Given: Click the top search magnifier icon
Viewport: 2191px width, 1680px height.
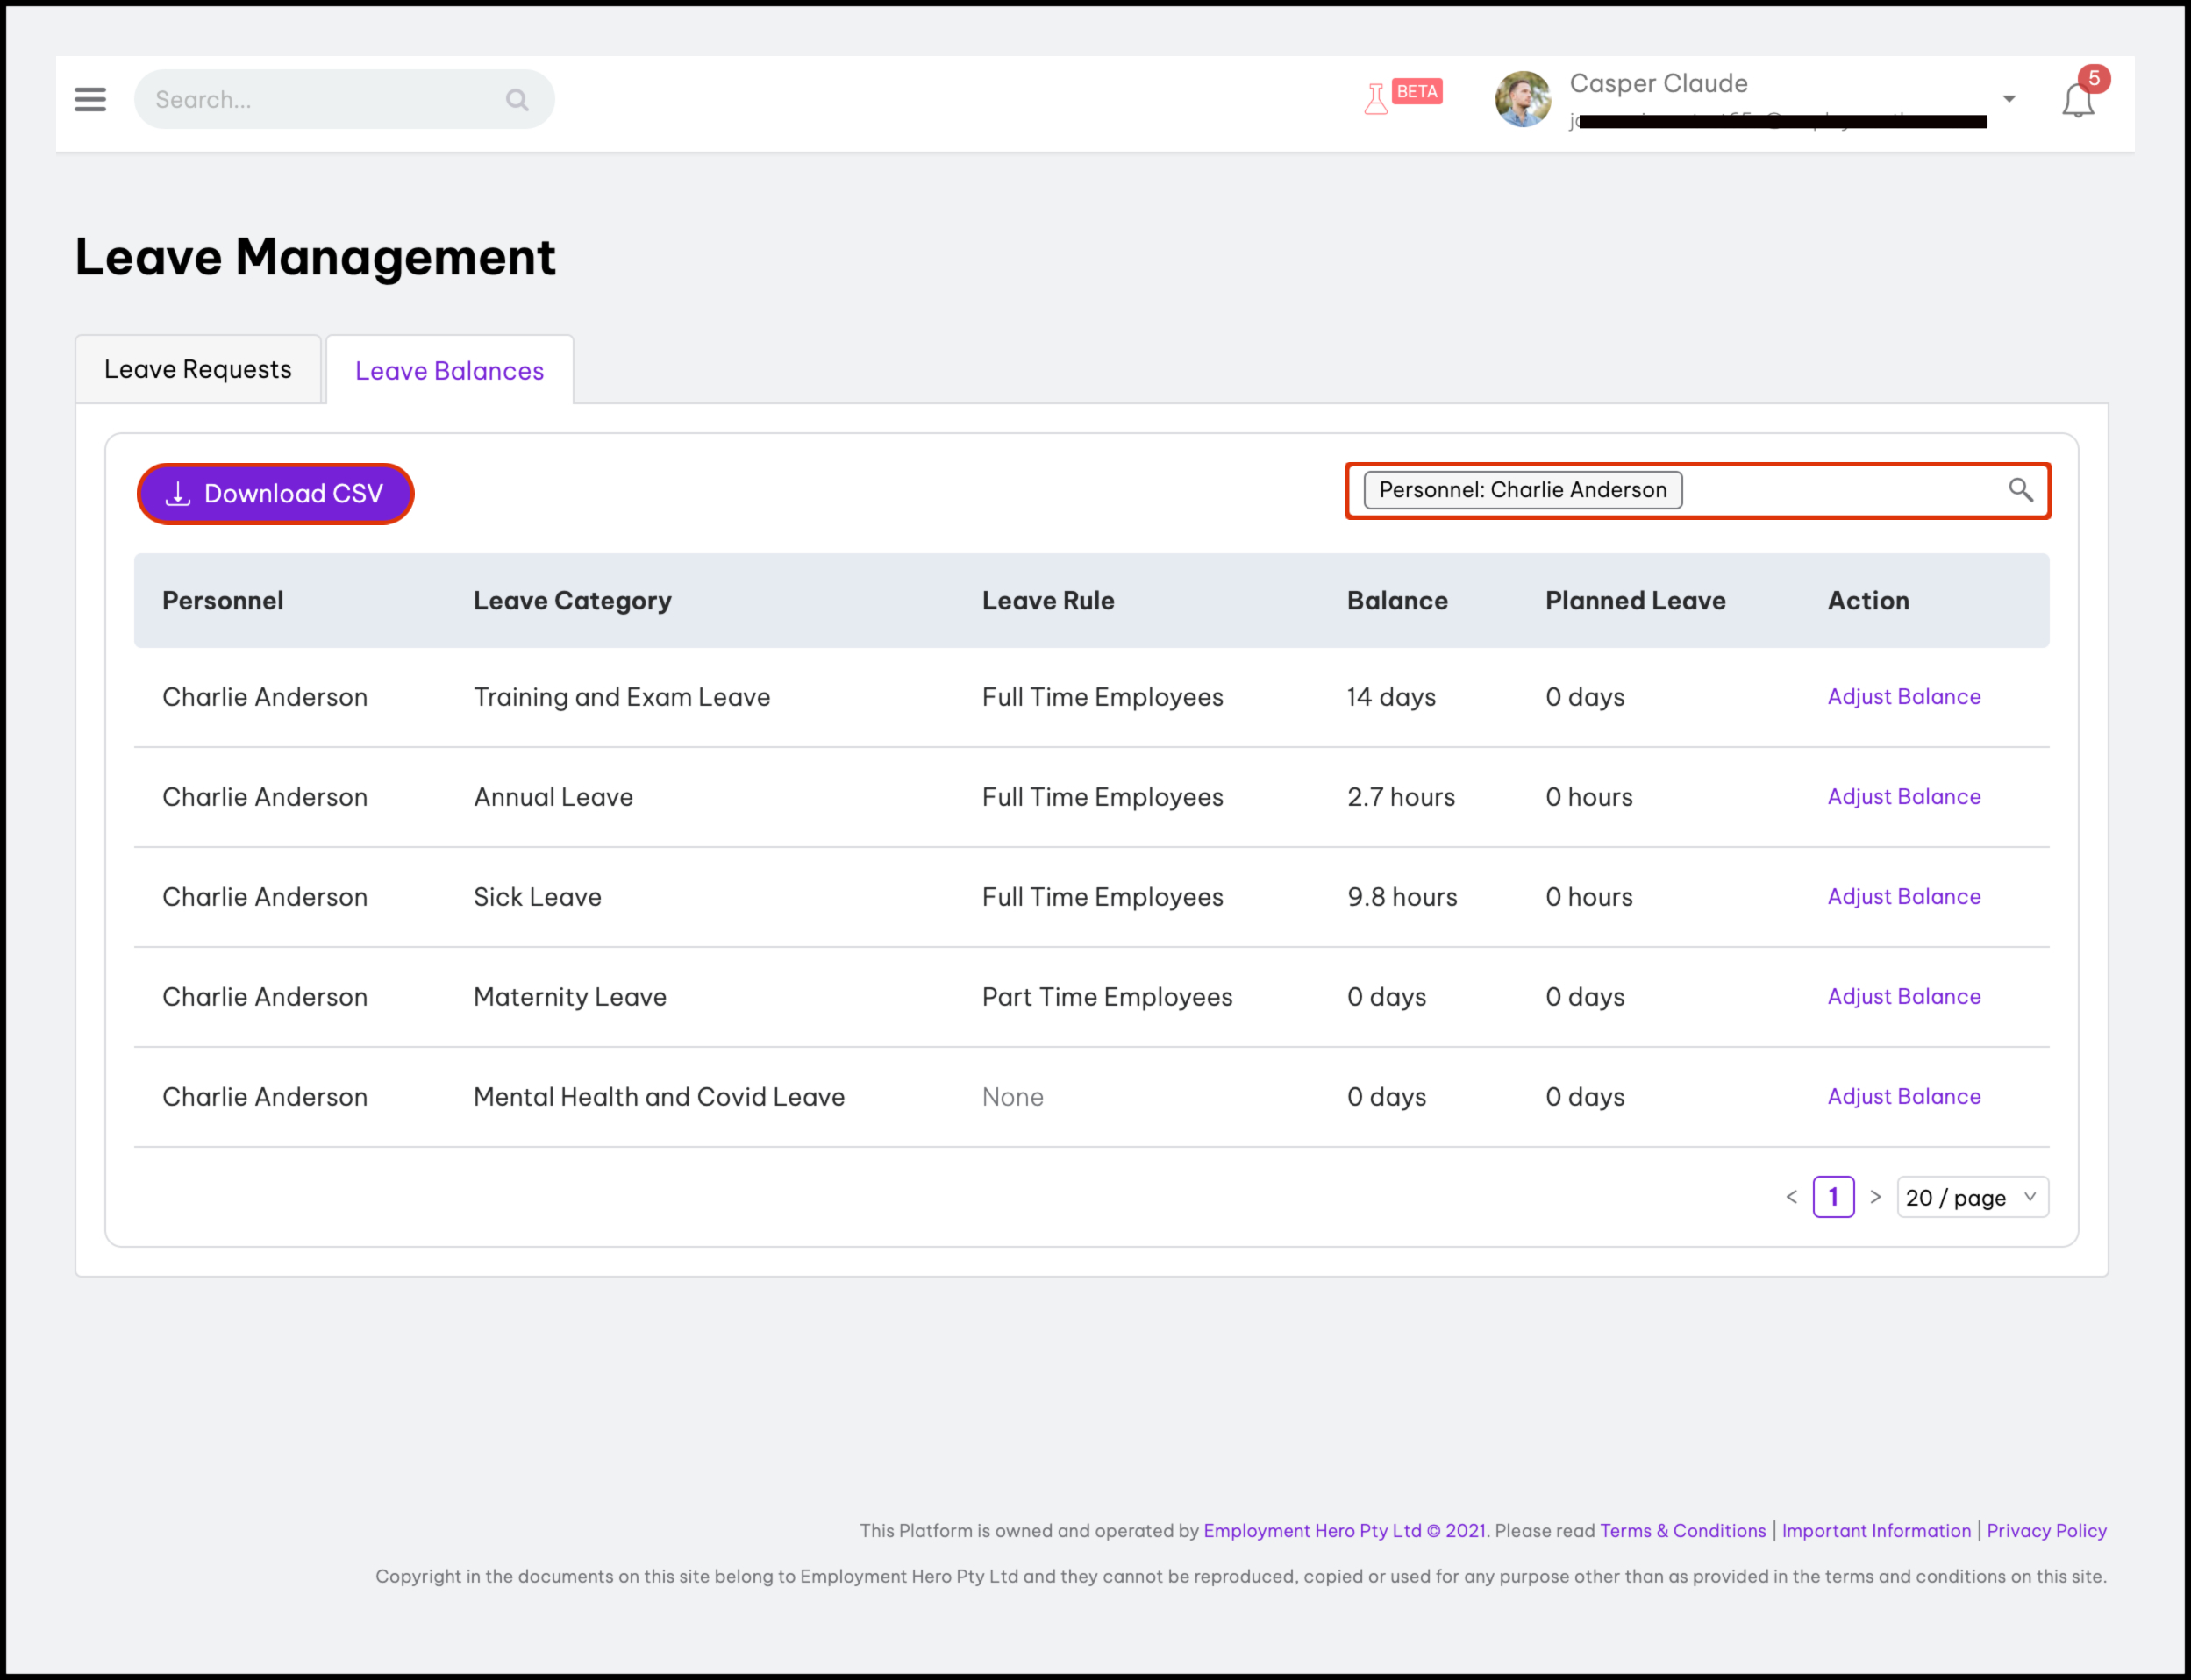Looking at the screenshot, I should (517, 100).
